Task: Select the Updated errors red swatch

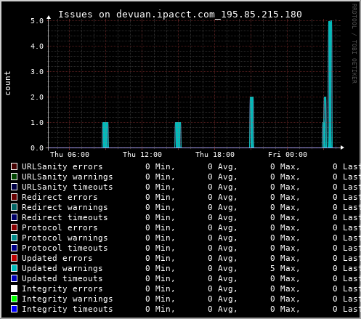Action: pyautogui.click(x=14, y=258)
